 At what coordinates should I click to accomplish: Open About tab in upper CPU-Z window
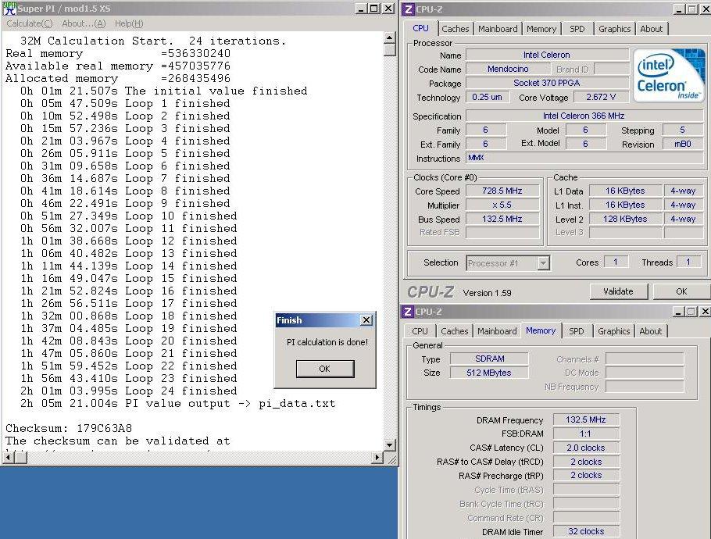pos(651,29)
